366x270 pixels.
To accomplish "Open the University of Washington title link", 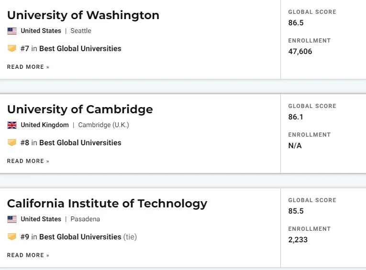I will (83, 15).
